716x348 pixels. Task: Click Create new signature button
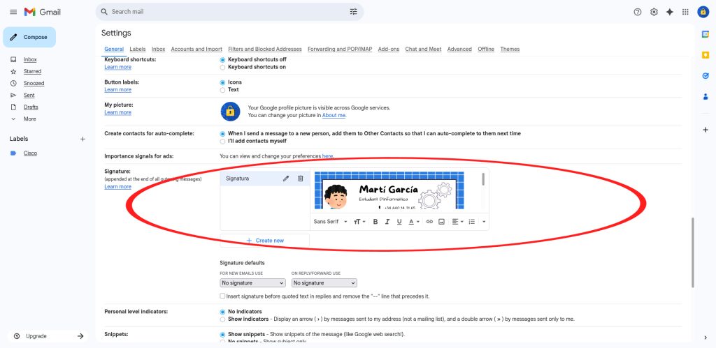click(265, 241)
